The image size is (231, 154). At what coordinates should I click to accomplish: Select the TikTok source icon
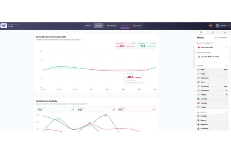(x=199, y=95)
